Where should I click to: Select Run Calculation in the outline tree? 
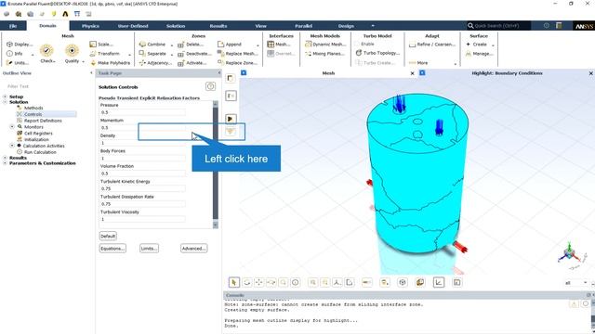40,152
